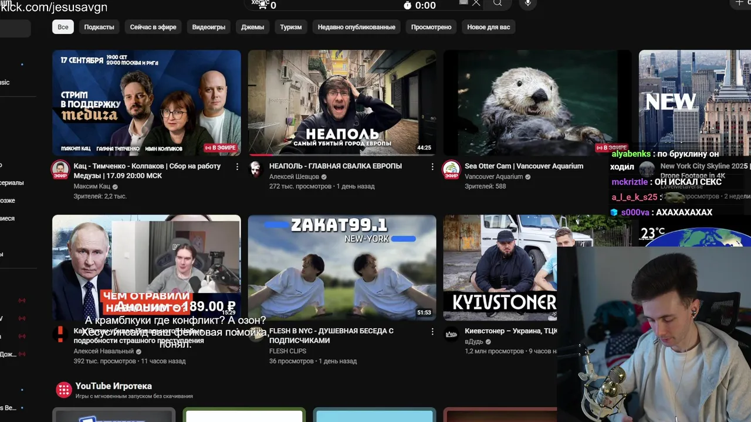The image size is (751, 422).
Task: Open title 'Sea Otter Cam | Vancouver Aquarium'
Action: [x=524, y=166]
